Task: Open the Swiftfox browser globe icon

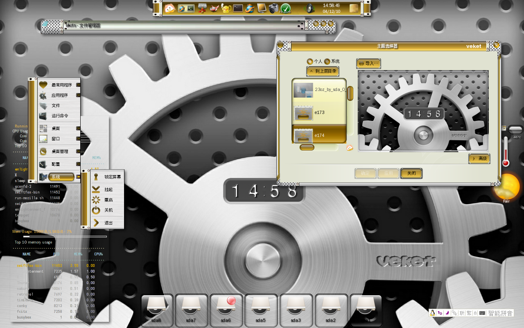Action: pos(250,8)
